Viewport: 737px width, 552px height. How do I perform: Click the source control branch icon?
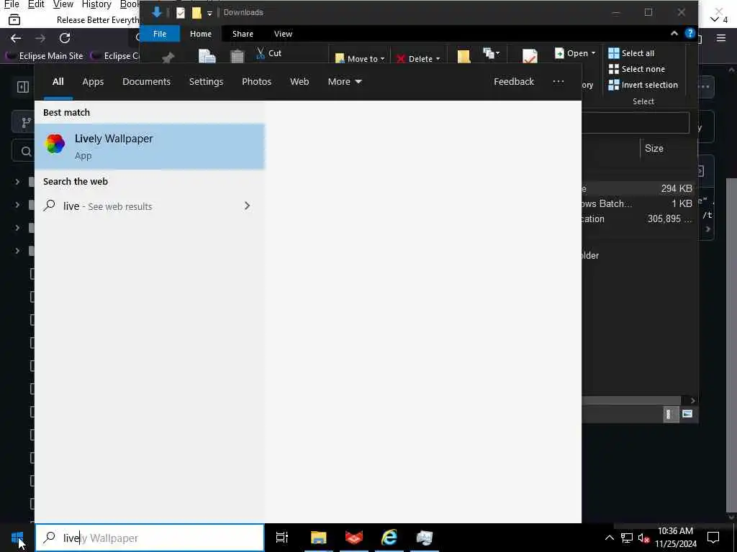[x=27, y=123]
